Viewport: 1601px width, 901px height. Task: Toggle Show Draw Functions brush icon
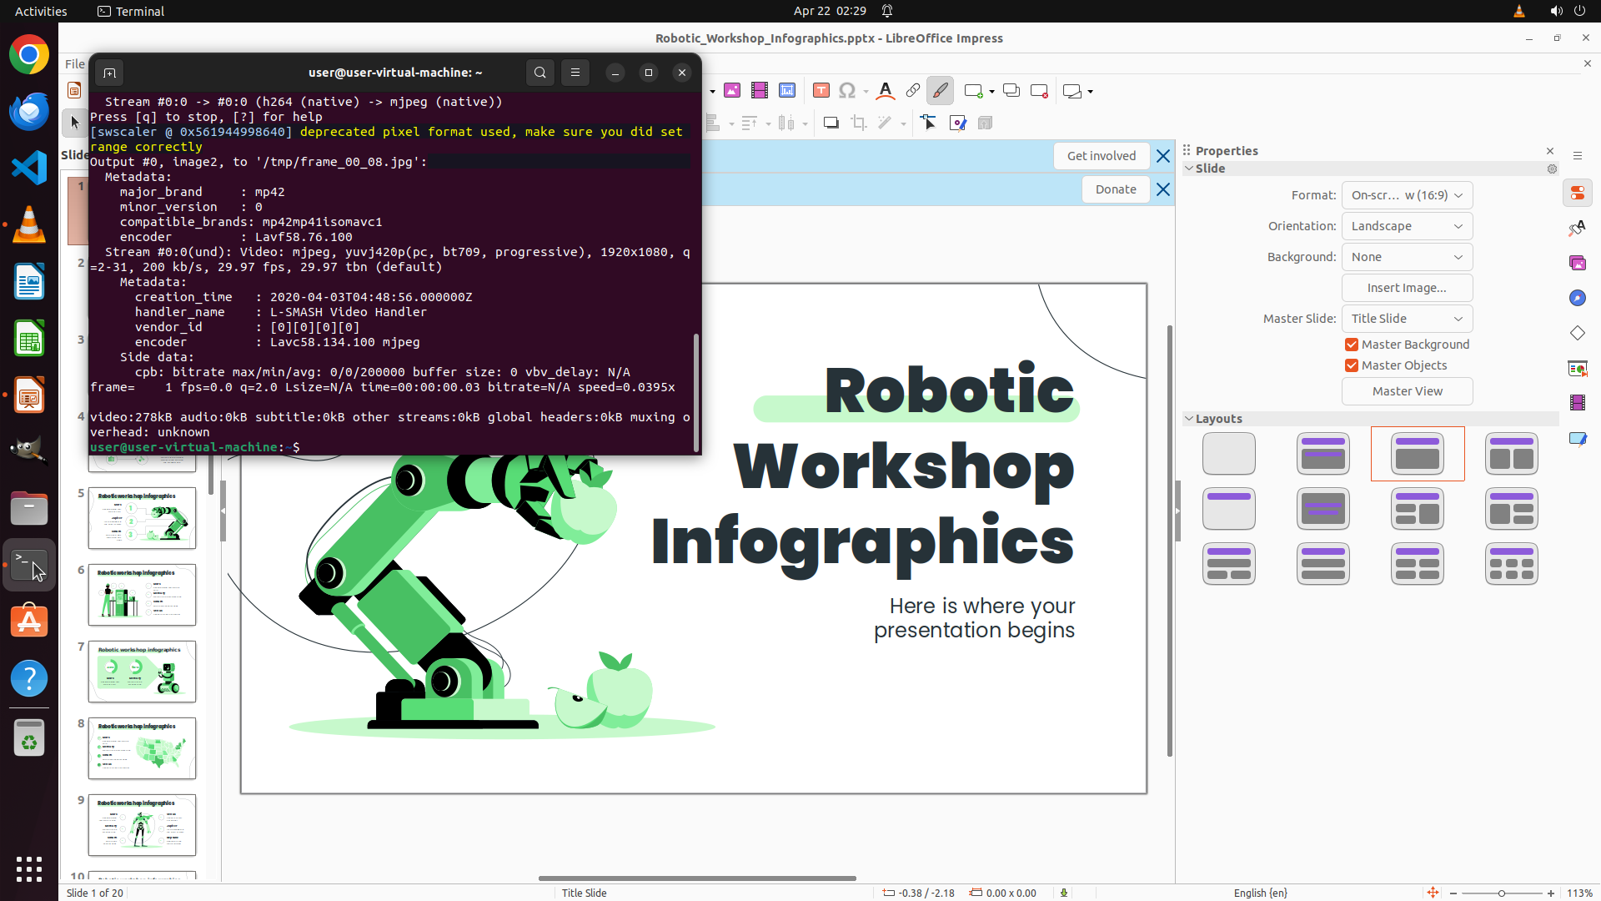point(941,91)
